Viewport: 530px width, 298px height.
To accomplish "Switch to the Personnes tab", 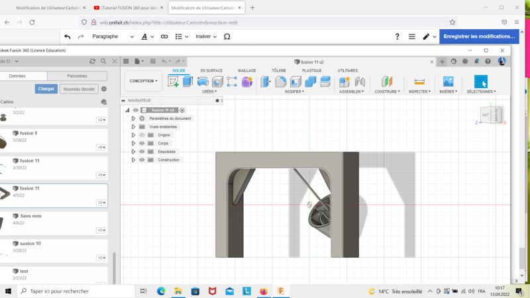I will click(77, 76).
